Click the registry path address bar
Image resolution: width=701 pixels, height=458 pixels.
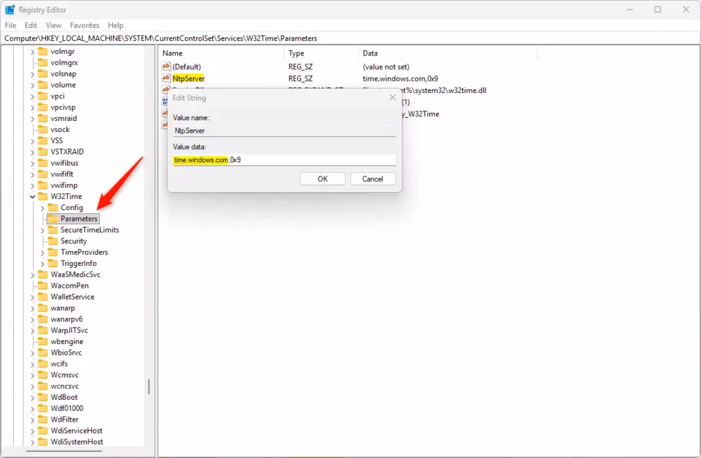tap(350, 38)
